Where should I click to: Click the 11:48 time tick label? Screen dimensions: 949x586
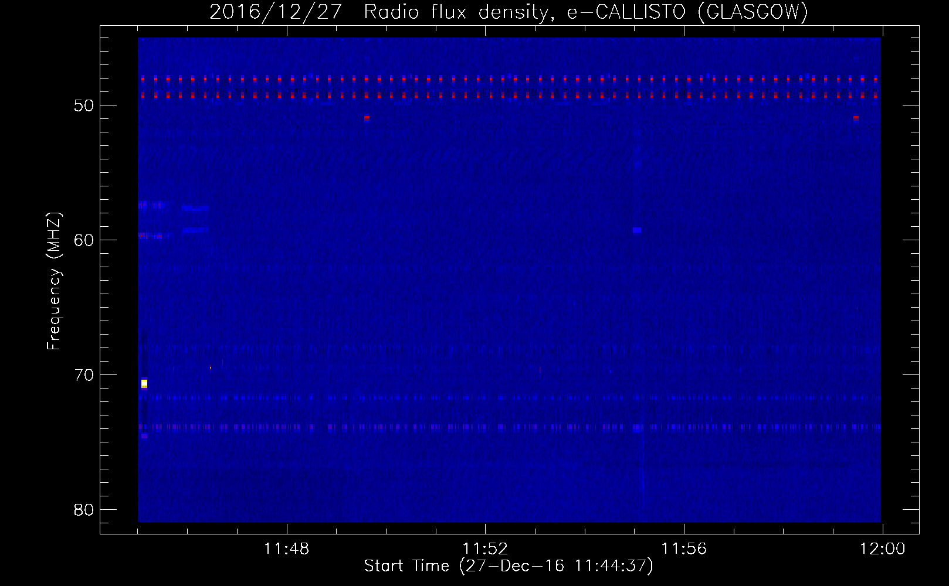[286, 549]
